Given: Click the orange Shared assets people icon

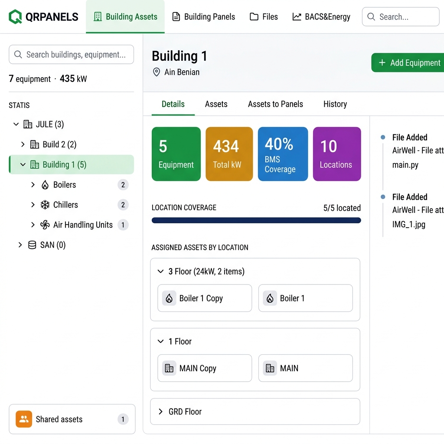Looking at the screenshot, I should click(24, 419).
